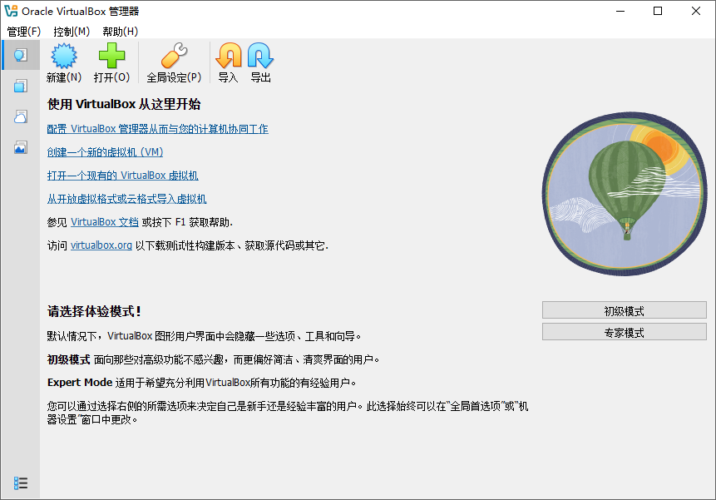The height and width of the screenshot is (500, 716).
Task: Select the Welcome globe icon in sidebar
Action: [19, 54]
